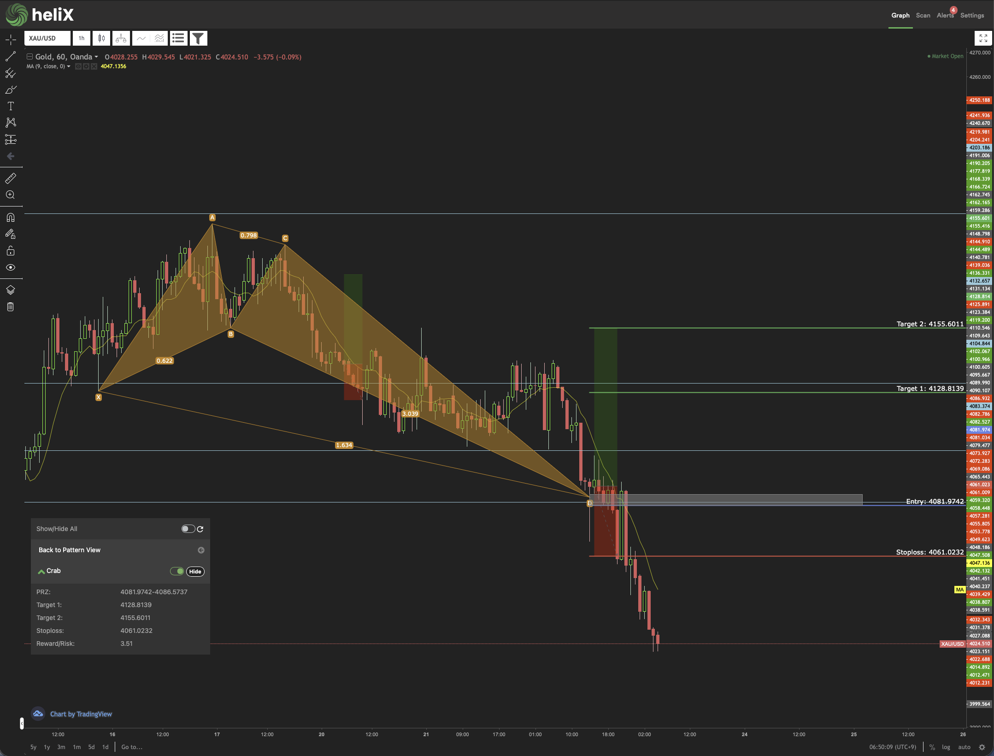Toggle lock all drawing tools
The width and height of the screenshot is (994, 756).
pyautogui.click(x=11, y=251)
